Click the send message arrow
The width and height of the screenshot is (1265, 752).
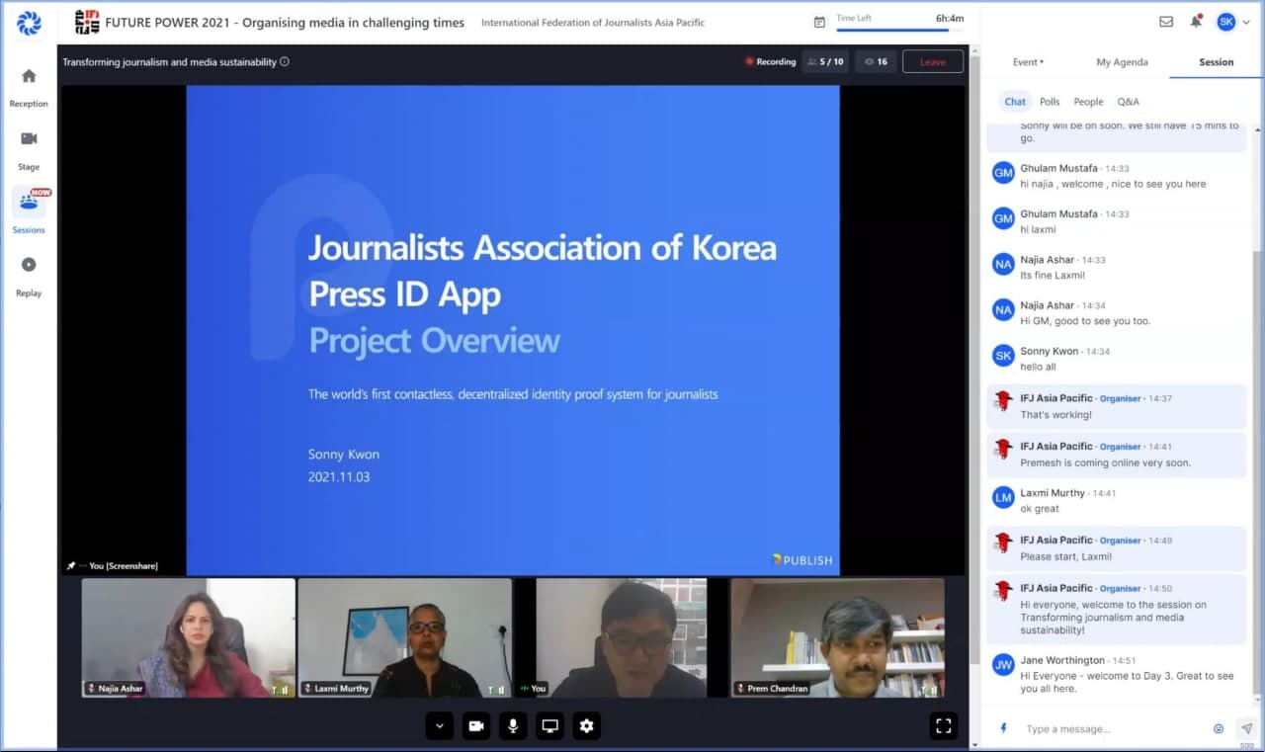pos(1246,728)
